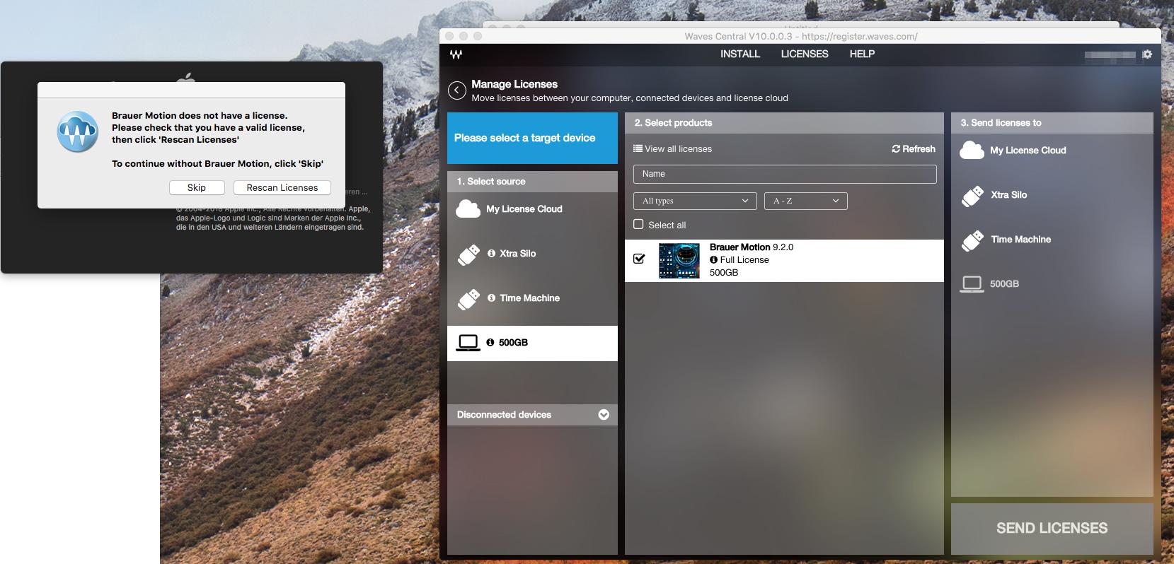Image resolution: width=1174 pixels, height=564 pixels.
Task: Click the list icon beside View all licenses
Action: (638, 149)
